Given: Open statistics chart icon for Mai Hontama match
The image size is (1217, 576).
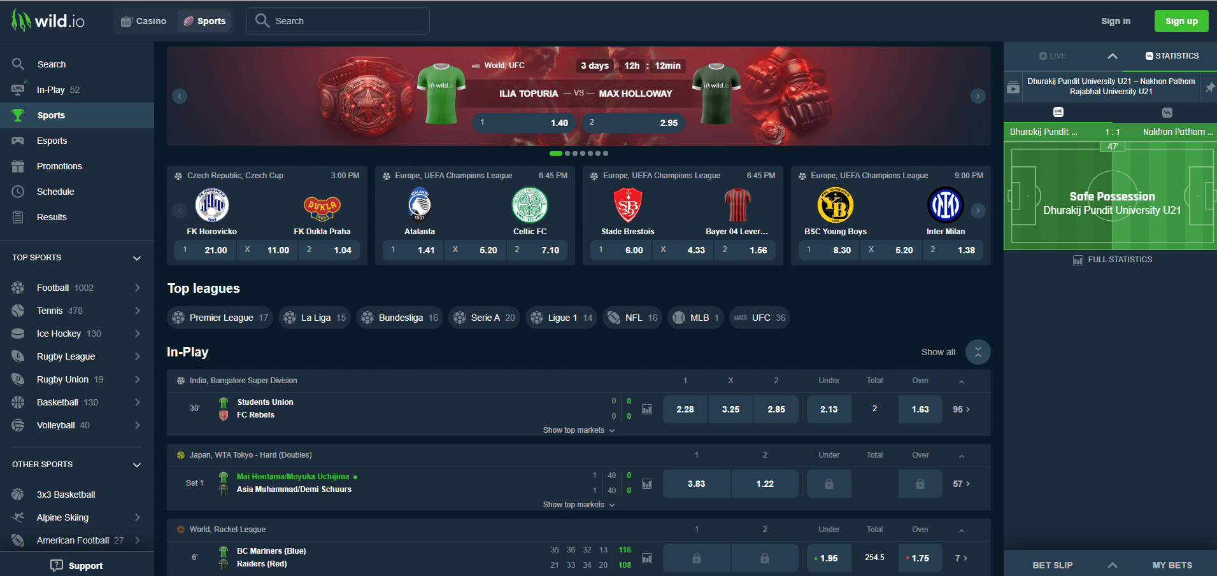Looking at the screenshot, I should (x=647, y=484).
